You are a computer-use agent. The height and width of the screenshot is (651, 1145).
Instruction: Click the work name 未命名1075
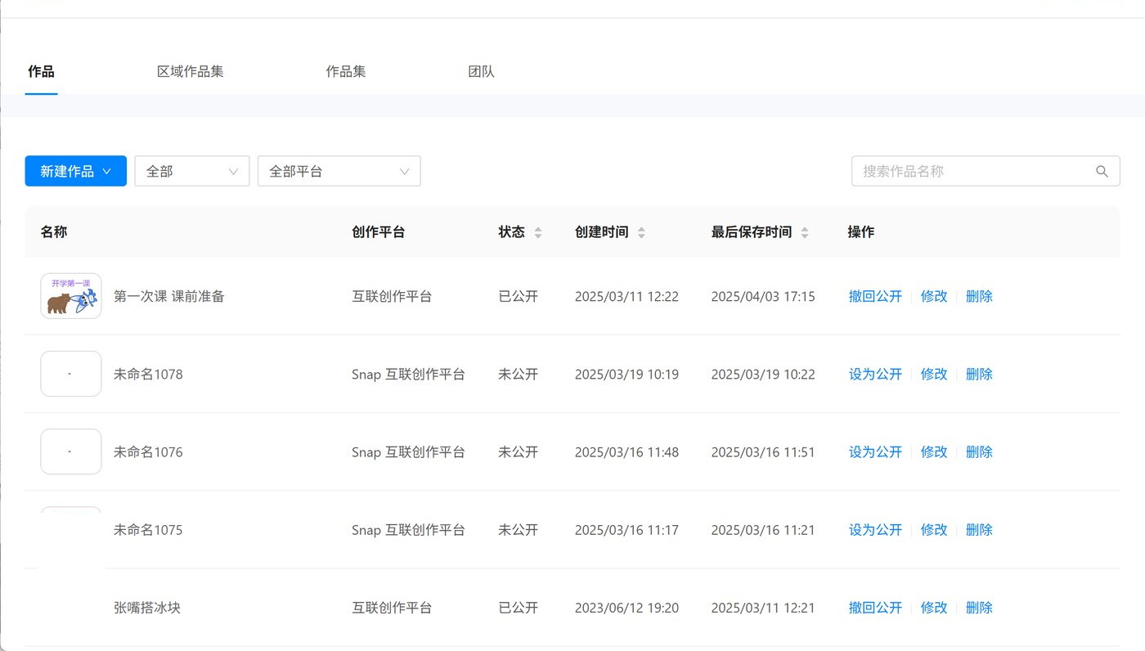(x=148, y=529)
